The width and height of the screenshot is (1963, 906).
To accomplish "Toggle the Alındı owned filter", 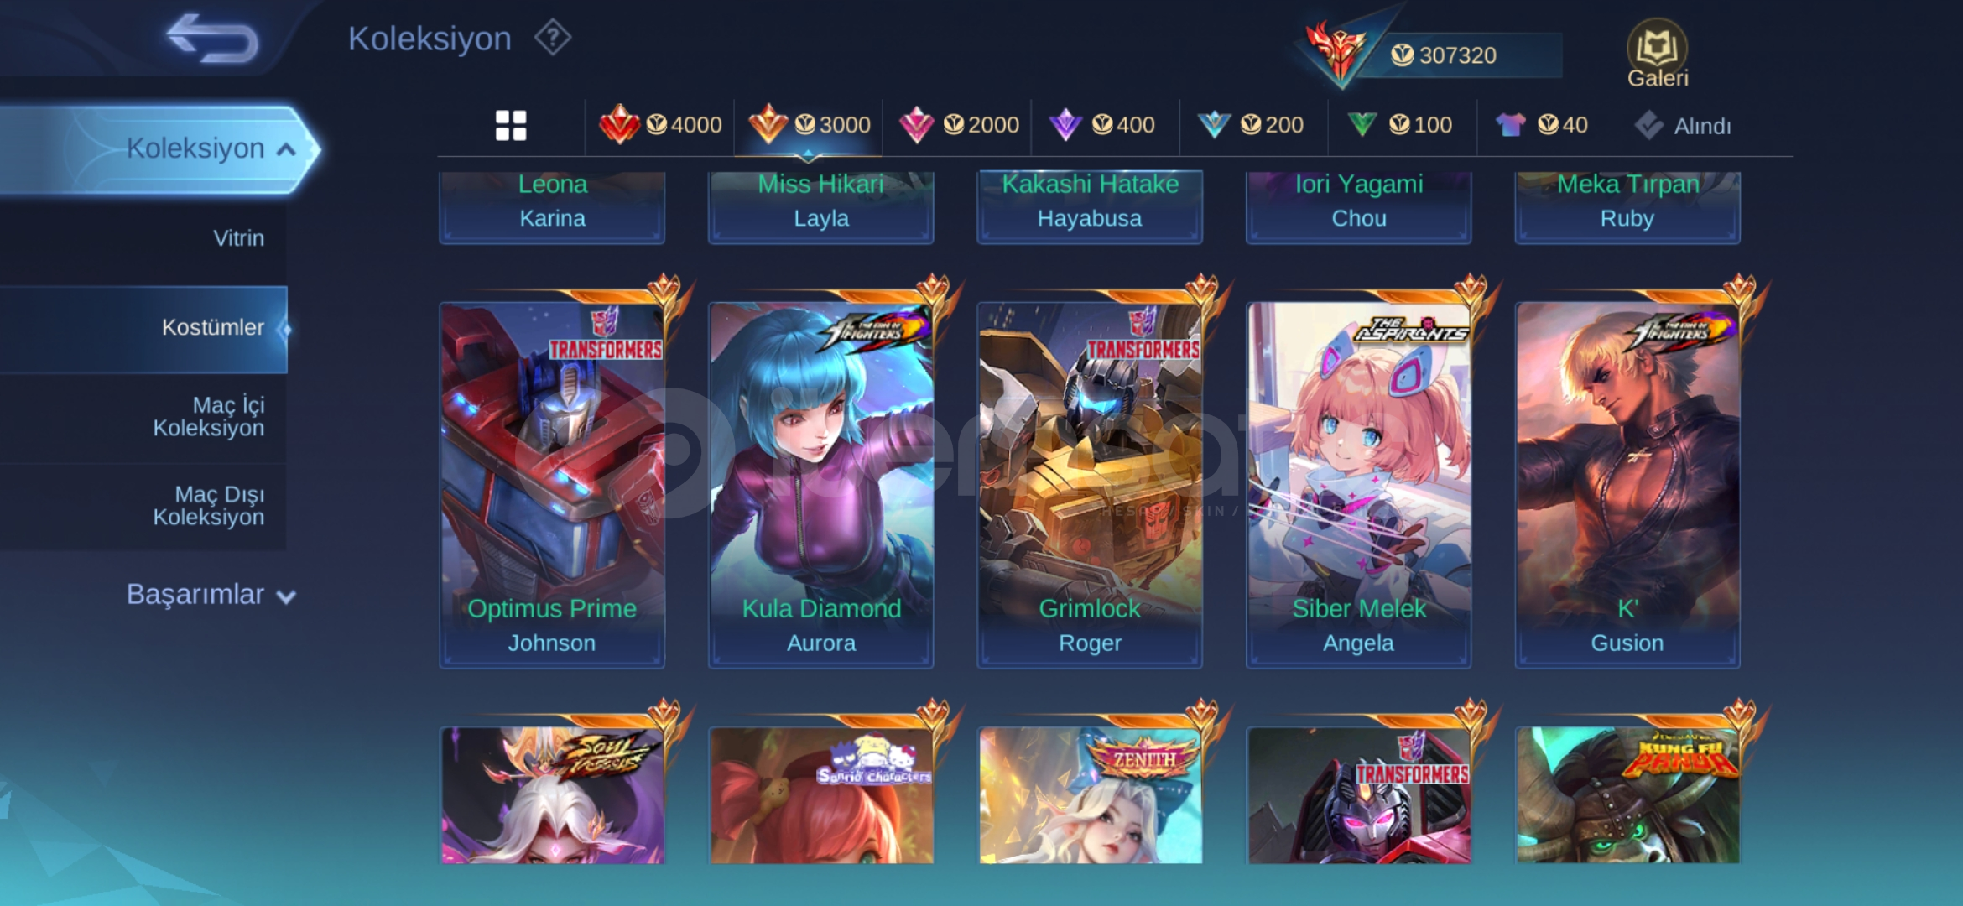I will click(x=1683, y=126).
